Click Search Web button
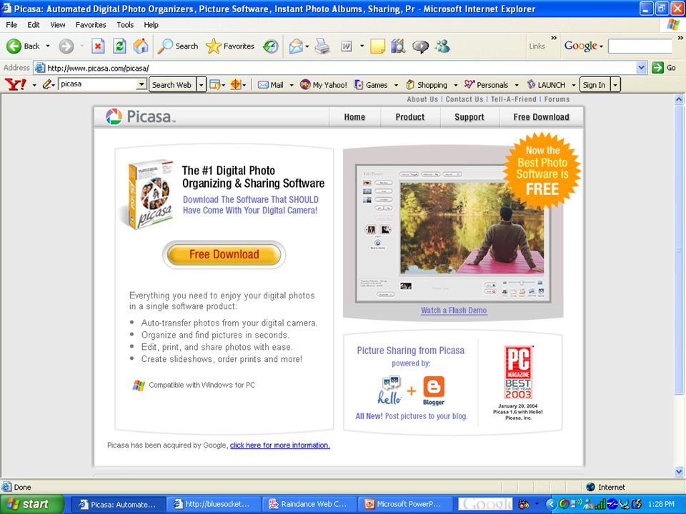The width and height of the screenshot is (686, 514). tap(172, 85)
